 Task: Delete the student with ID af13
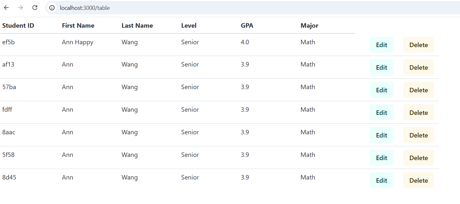pyautogui.click(x=418, y=67)
